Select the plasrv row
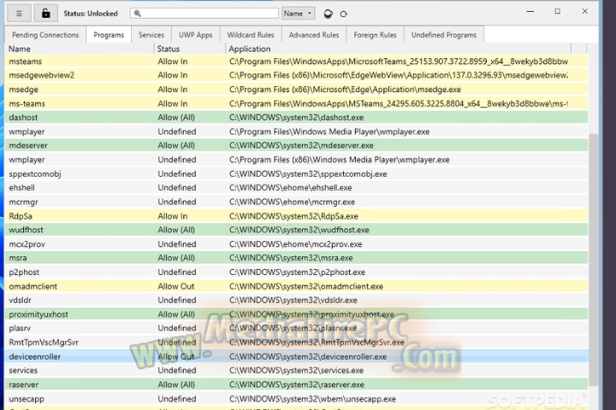 tap(297, 328)
